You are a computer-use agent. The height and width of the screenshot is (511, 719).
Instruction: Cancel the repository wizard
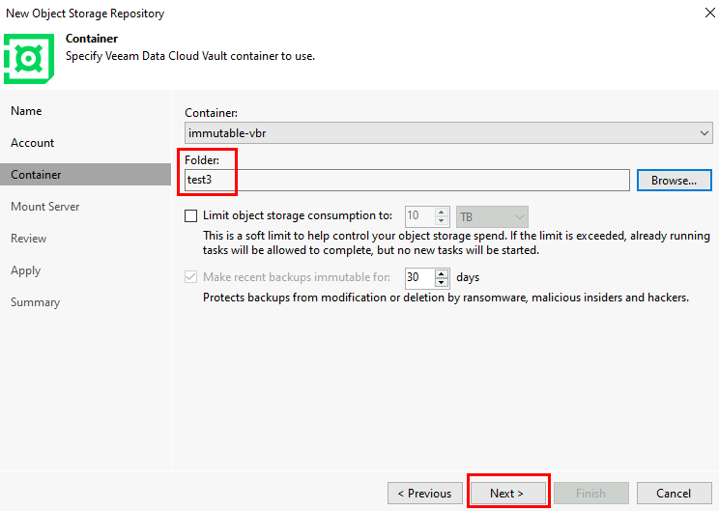tap(675, 493)
